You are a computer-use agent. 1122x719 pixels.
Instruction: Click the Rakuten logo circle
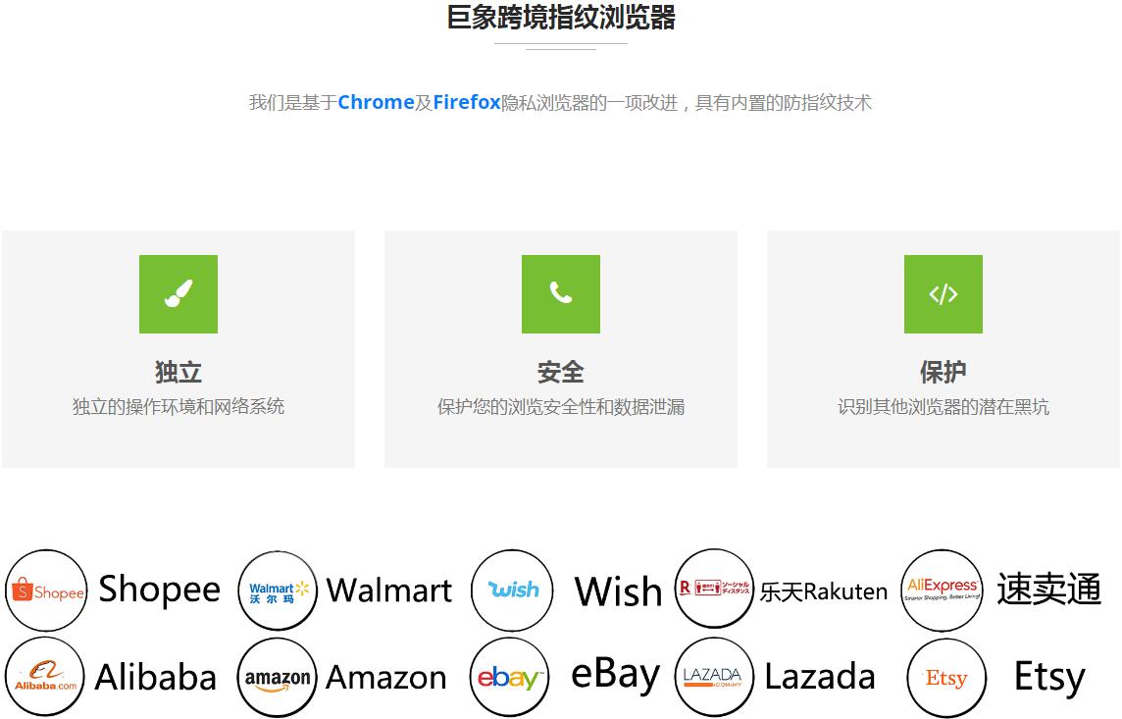click(714, 589)
